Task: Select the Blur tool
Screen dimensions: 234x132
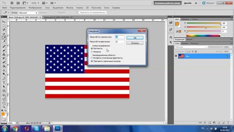Action: [4, 70]
